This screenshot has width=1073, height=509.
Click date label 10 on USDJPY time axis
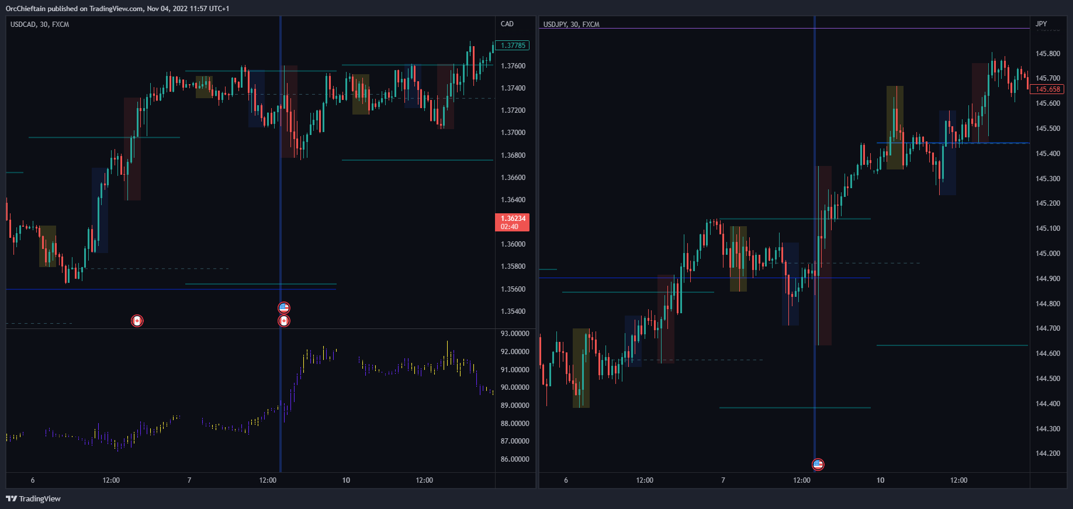[880, 480]
